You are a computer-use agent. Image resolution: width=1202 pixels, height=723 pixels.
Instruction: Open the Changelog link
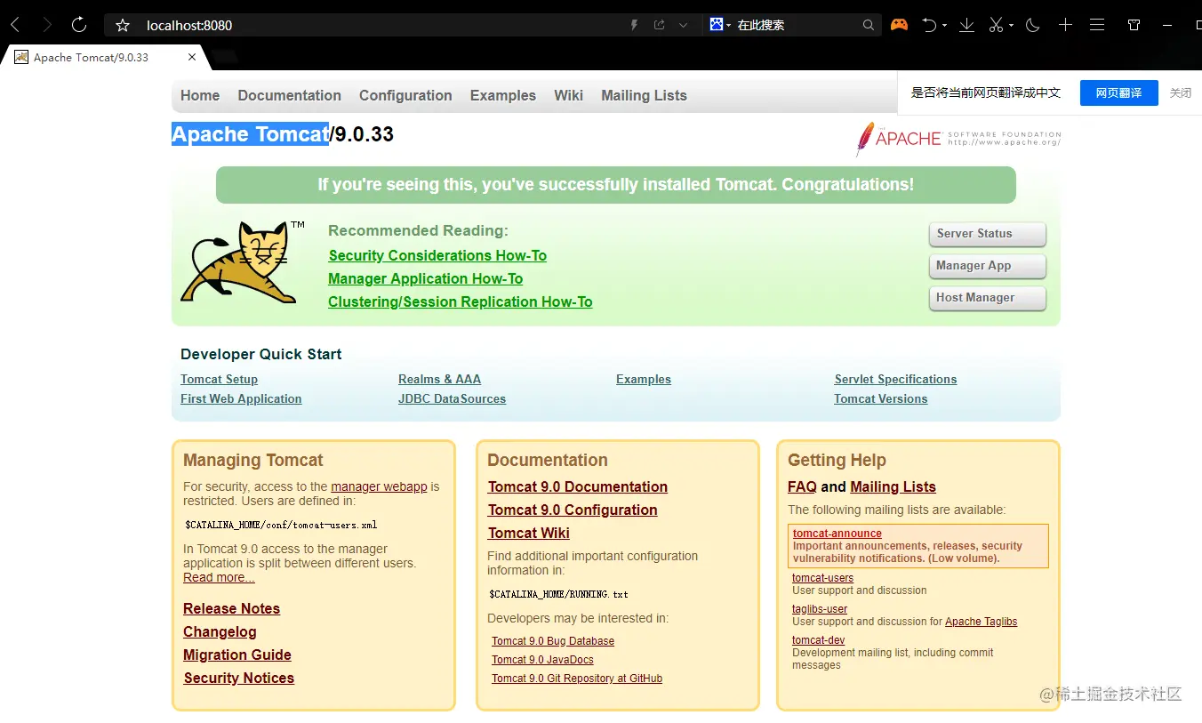pyautogui.click(x=220, y=631)
